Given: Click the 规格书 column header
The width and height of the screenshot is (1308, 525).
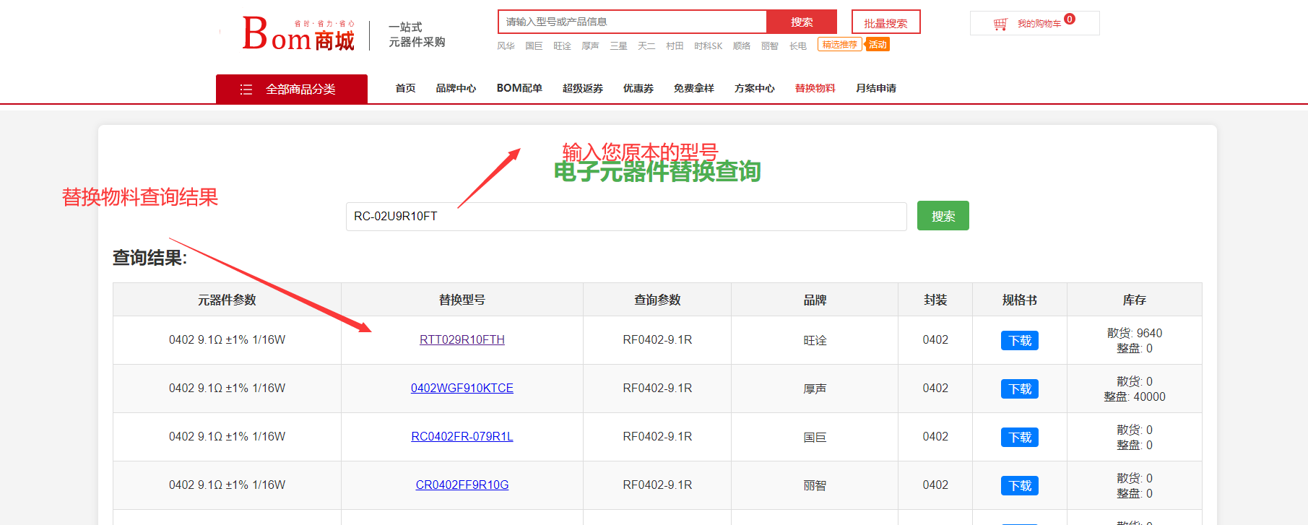Looking at the screenshot, I should [1020, 300].
